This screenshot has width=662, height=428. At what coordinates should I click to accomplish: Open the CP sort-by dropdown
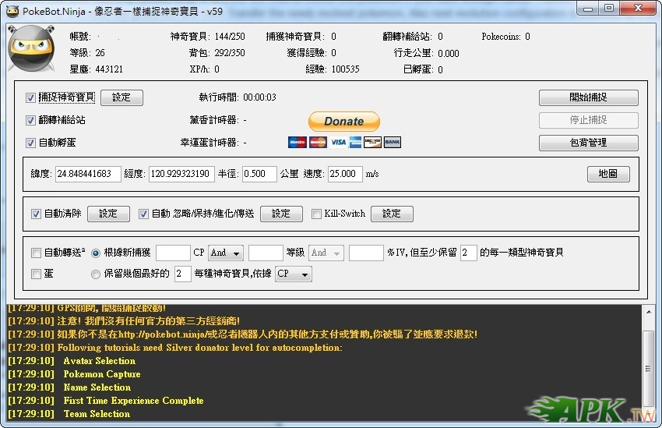(294, 274)
